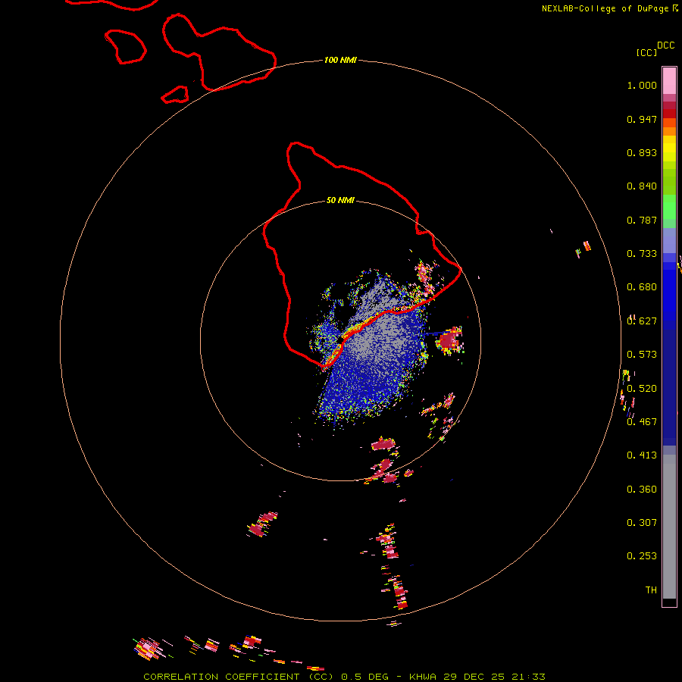Click the gray lower segment of color bar
This screenshot has height=682, width=682.
(669, 527)
